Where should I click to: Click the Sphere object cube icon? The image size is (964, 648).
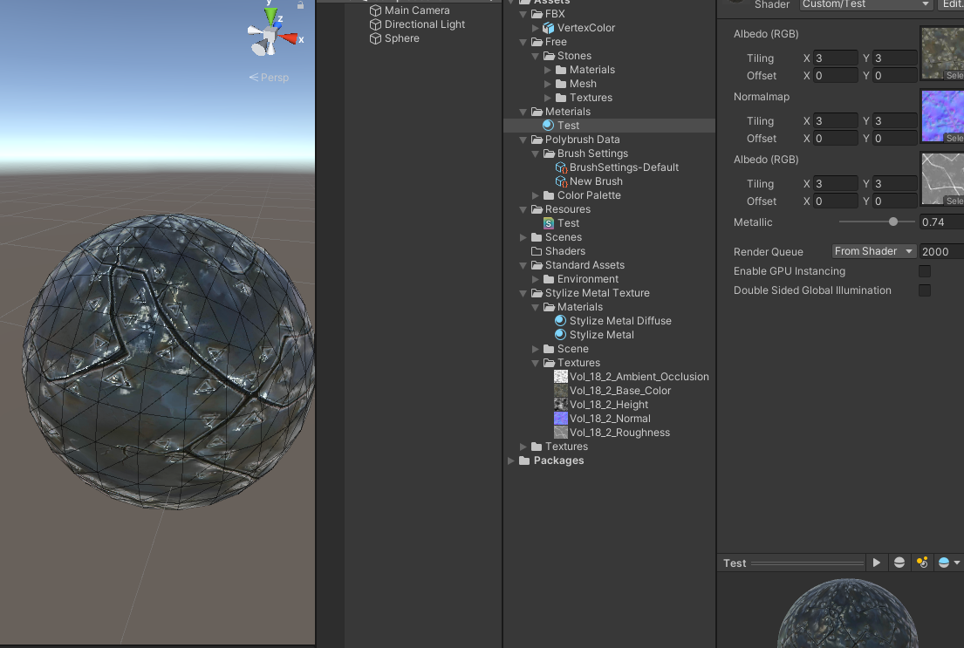[x=375, y=38]
